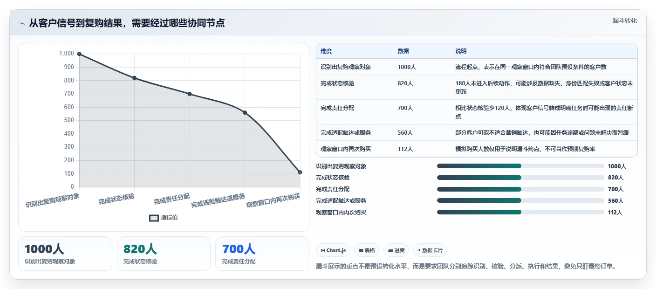The width and height of the screenshot is (656, 289).
Task: Click the 完成适配触达或服务 progress row label
Action: 341,201
